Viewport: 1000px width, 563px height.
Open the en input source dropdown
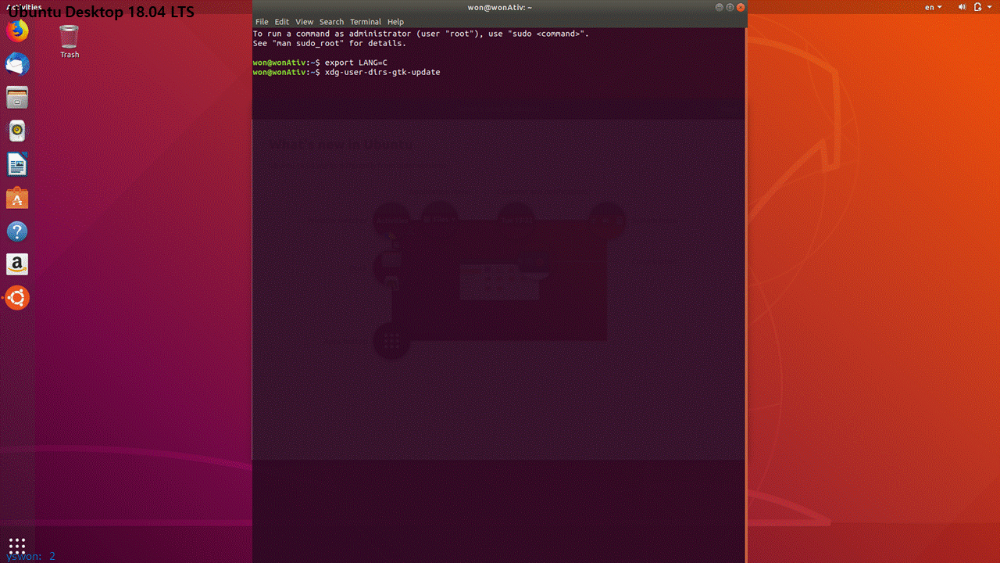(934, 7)
